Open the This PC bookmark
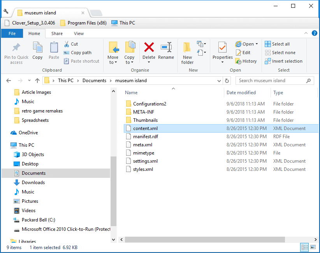The height and width of the screenshot is (253, 320). click(x=123, y=23)
